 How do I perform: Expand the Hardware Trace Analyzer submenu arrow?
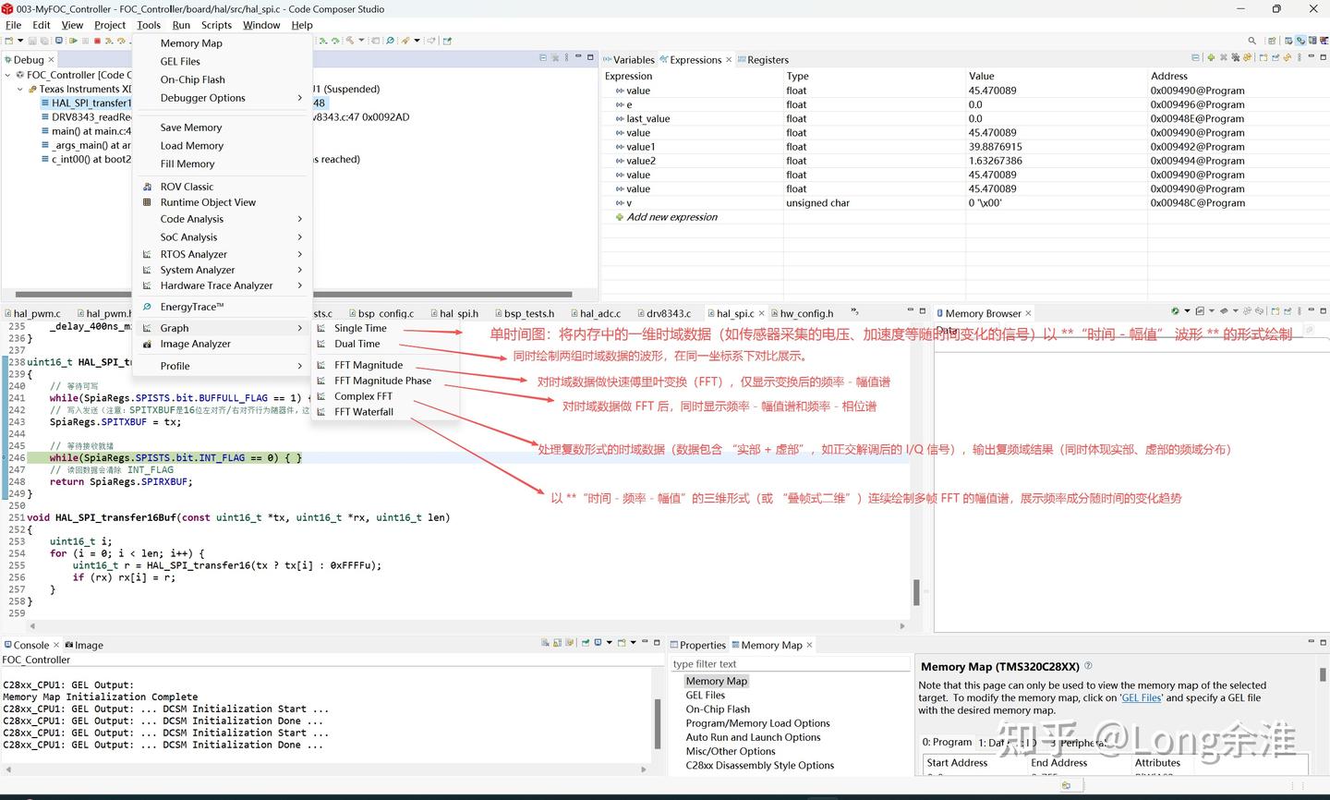pos(300,285)
